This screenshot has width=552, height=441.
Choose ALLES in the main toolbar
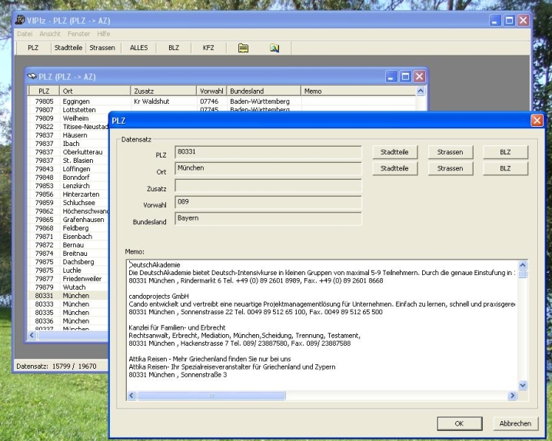pos(138,48)
